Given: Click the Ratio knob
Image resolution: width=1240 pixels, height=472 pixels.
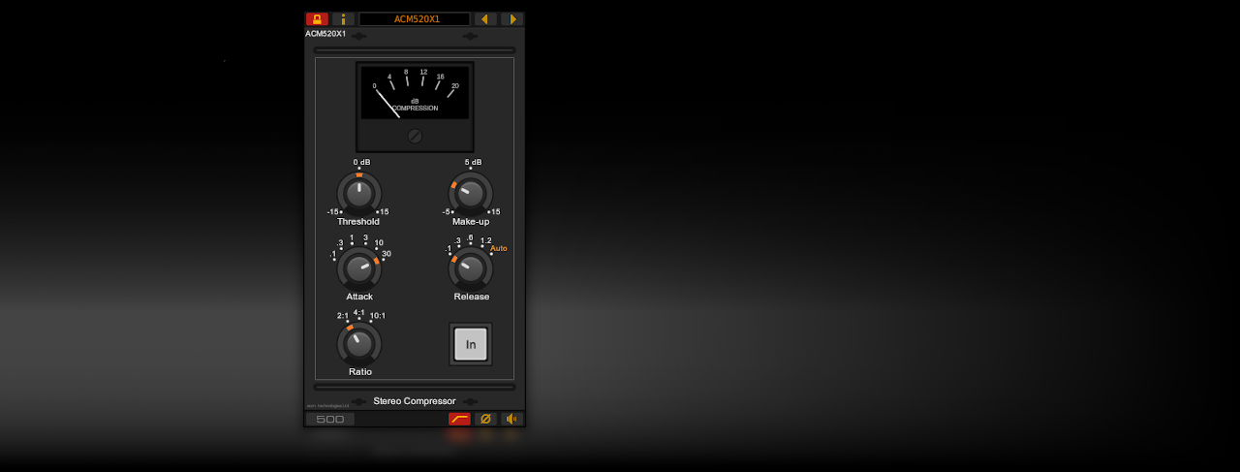Looking at the screenshot, I should [x=359, y=343].
